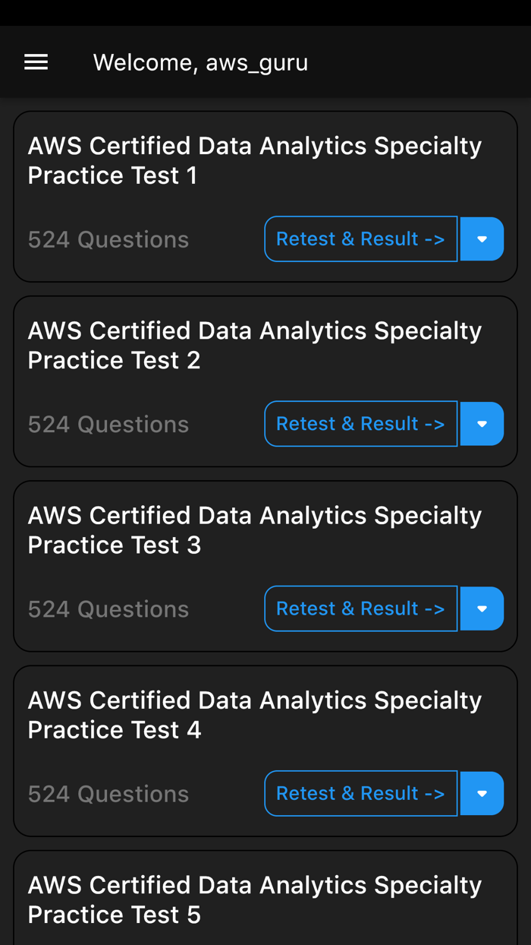
Task: Click the top navigation bar
Action: tap(265, 62)
